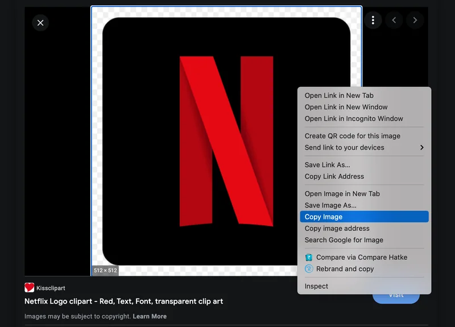Open the Learn More copyright link
This screenshot has height=327, width=455.
pyautogui.click(x=150, y=316)
